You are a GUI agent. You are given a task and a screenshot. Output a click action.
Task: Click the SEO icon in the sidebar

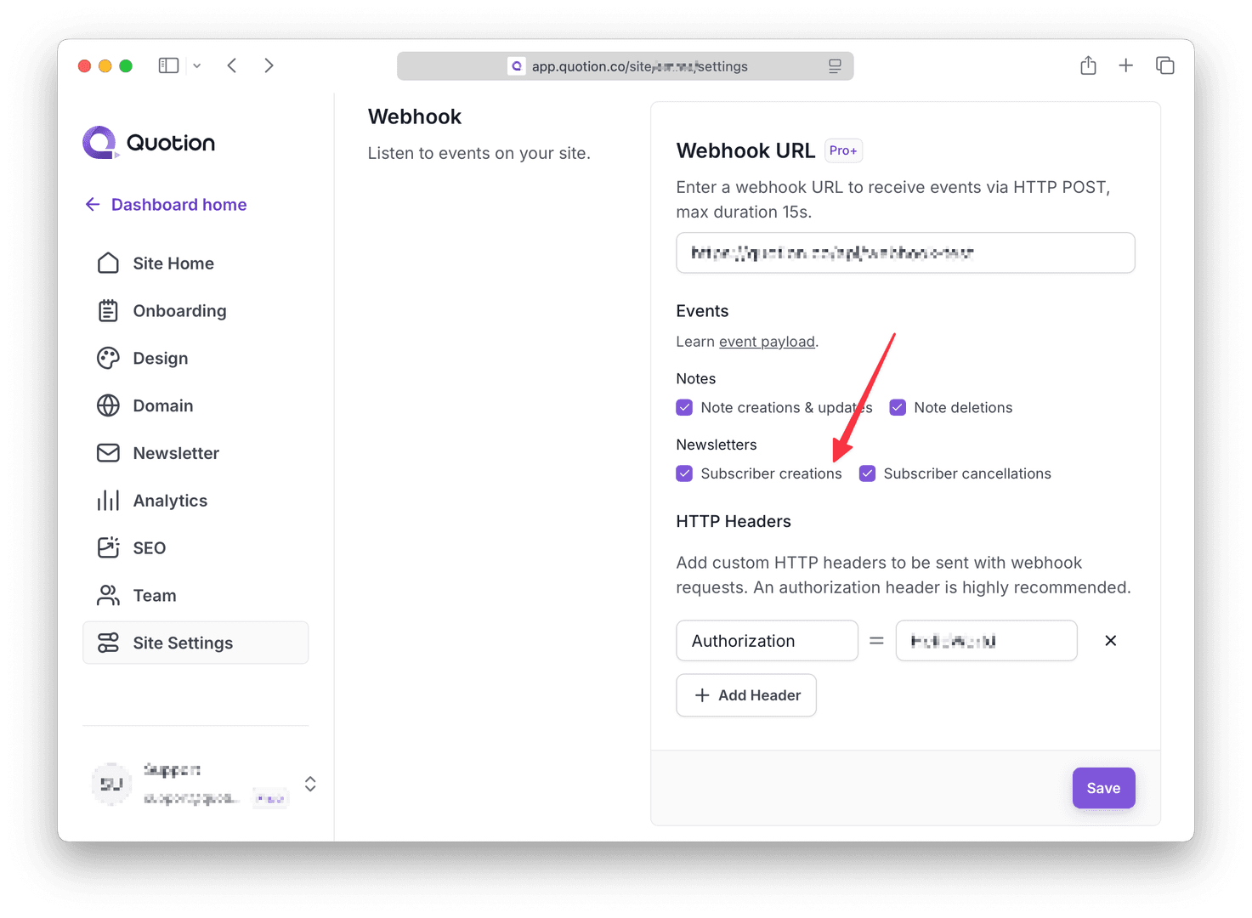coord(108,548)
